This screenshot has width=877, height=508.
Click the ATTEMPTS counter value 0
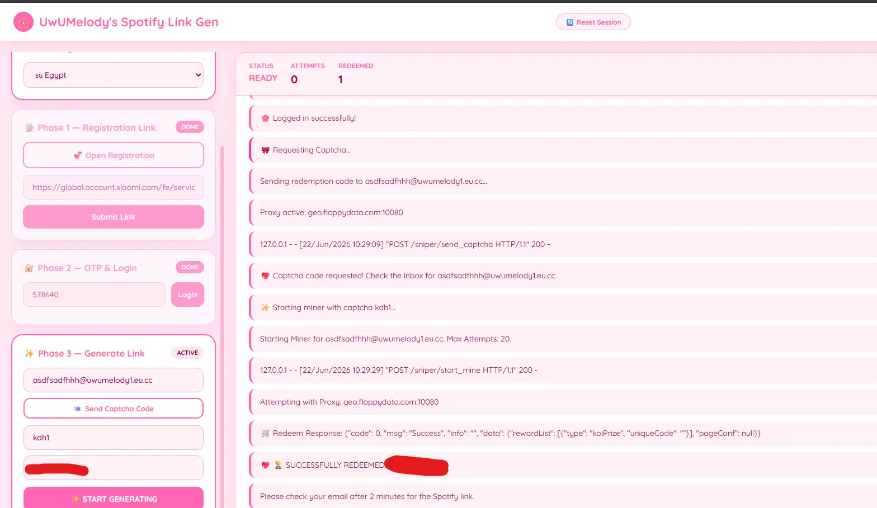pyautogui.click(x=294, y=79)
